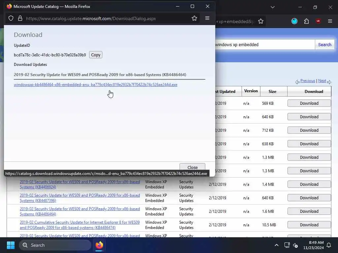
Task: Click the UpdateID text bcd7a78c-3e8c-41dc
Action: [50, 55]
